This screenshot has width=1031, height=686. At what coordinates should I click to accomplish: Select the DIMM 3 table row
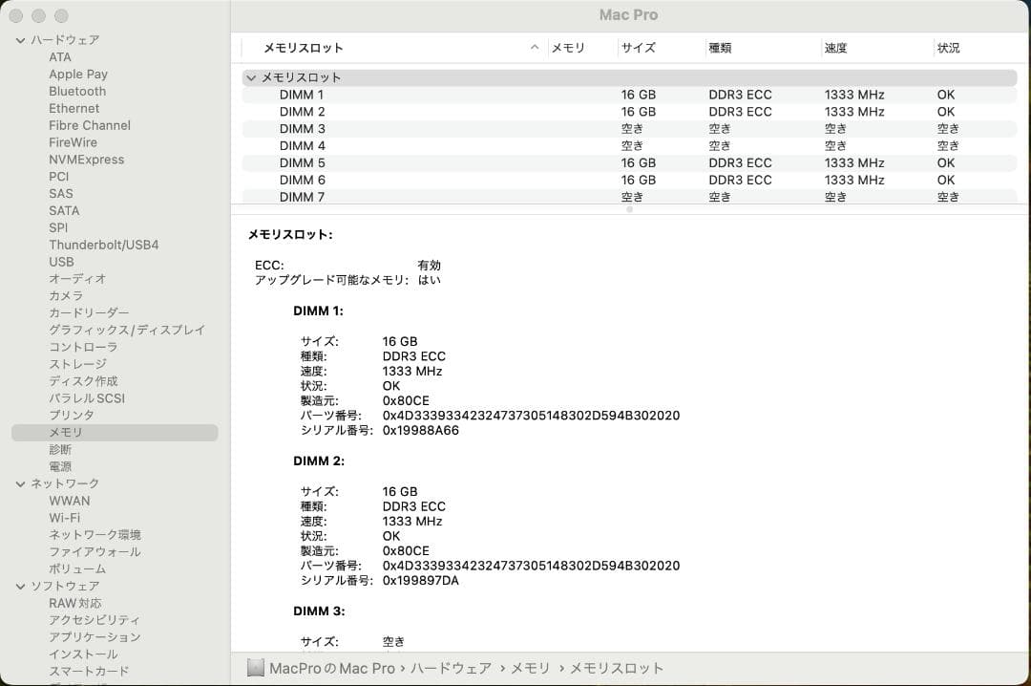629,129
